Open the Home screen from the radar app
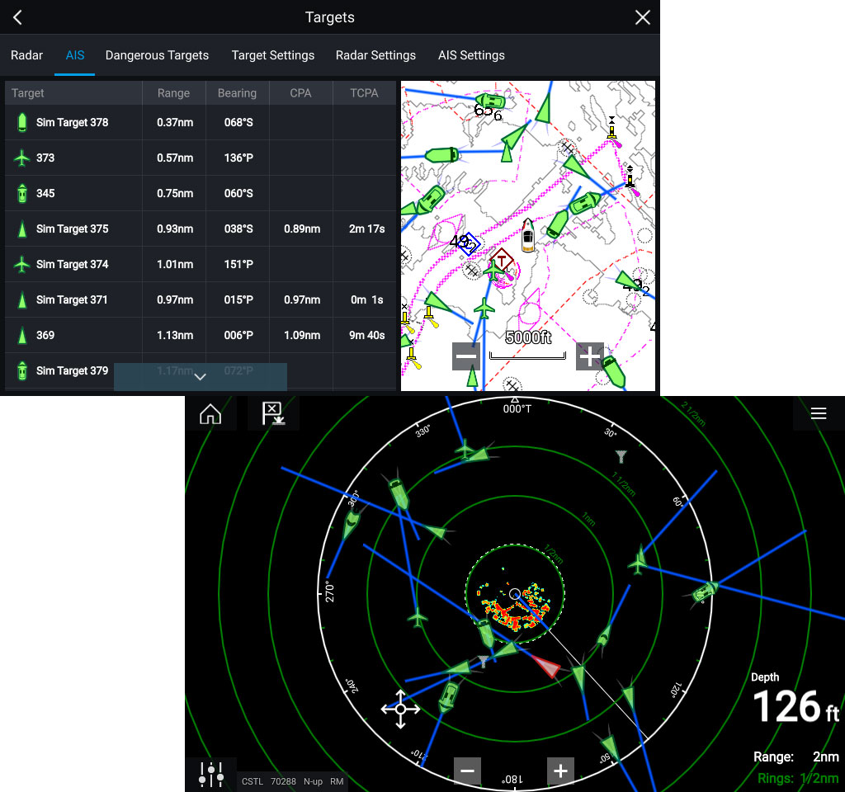The image size is (845, 792). pos(210,414)
